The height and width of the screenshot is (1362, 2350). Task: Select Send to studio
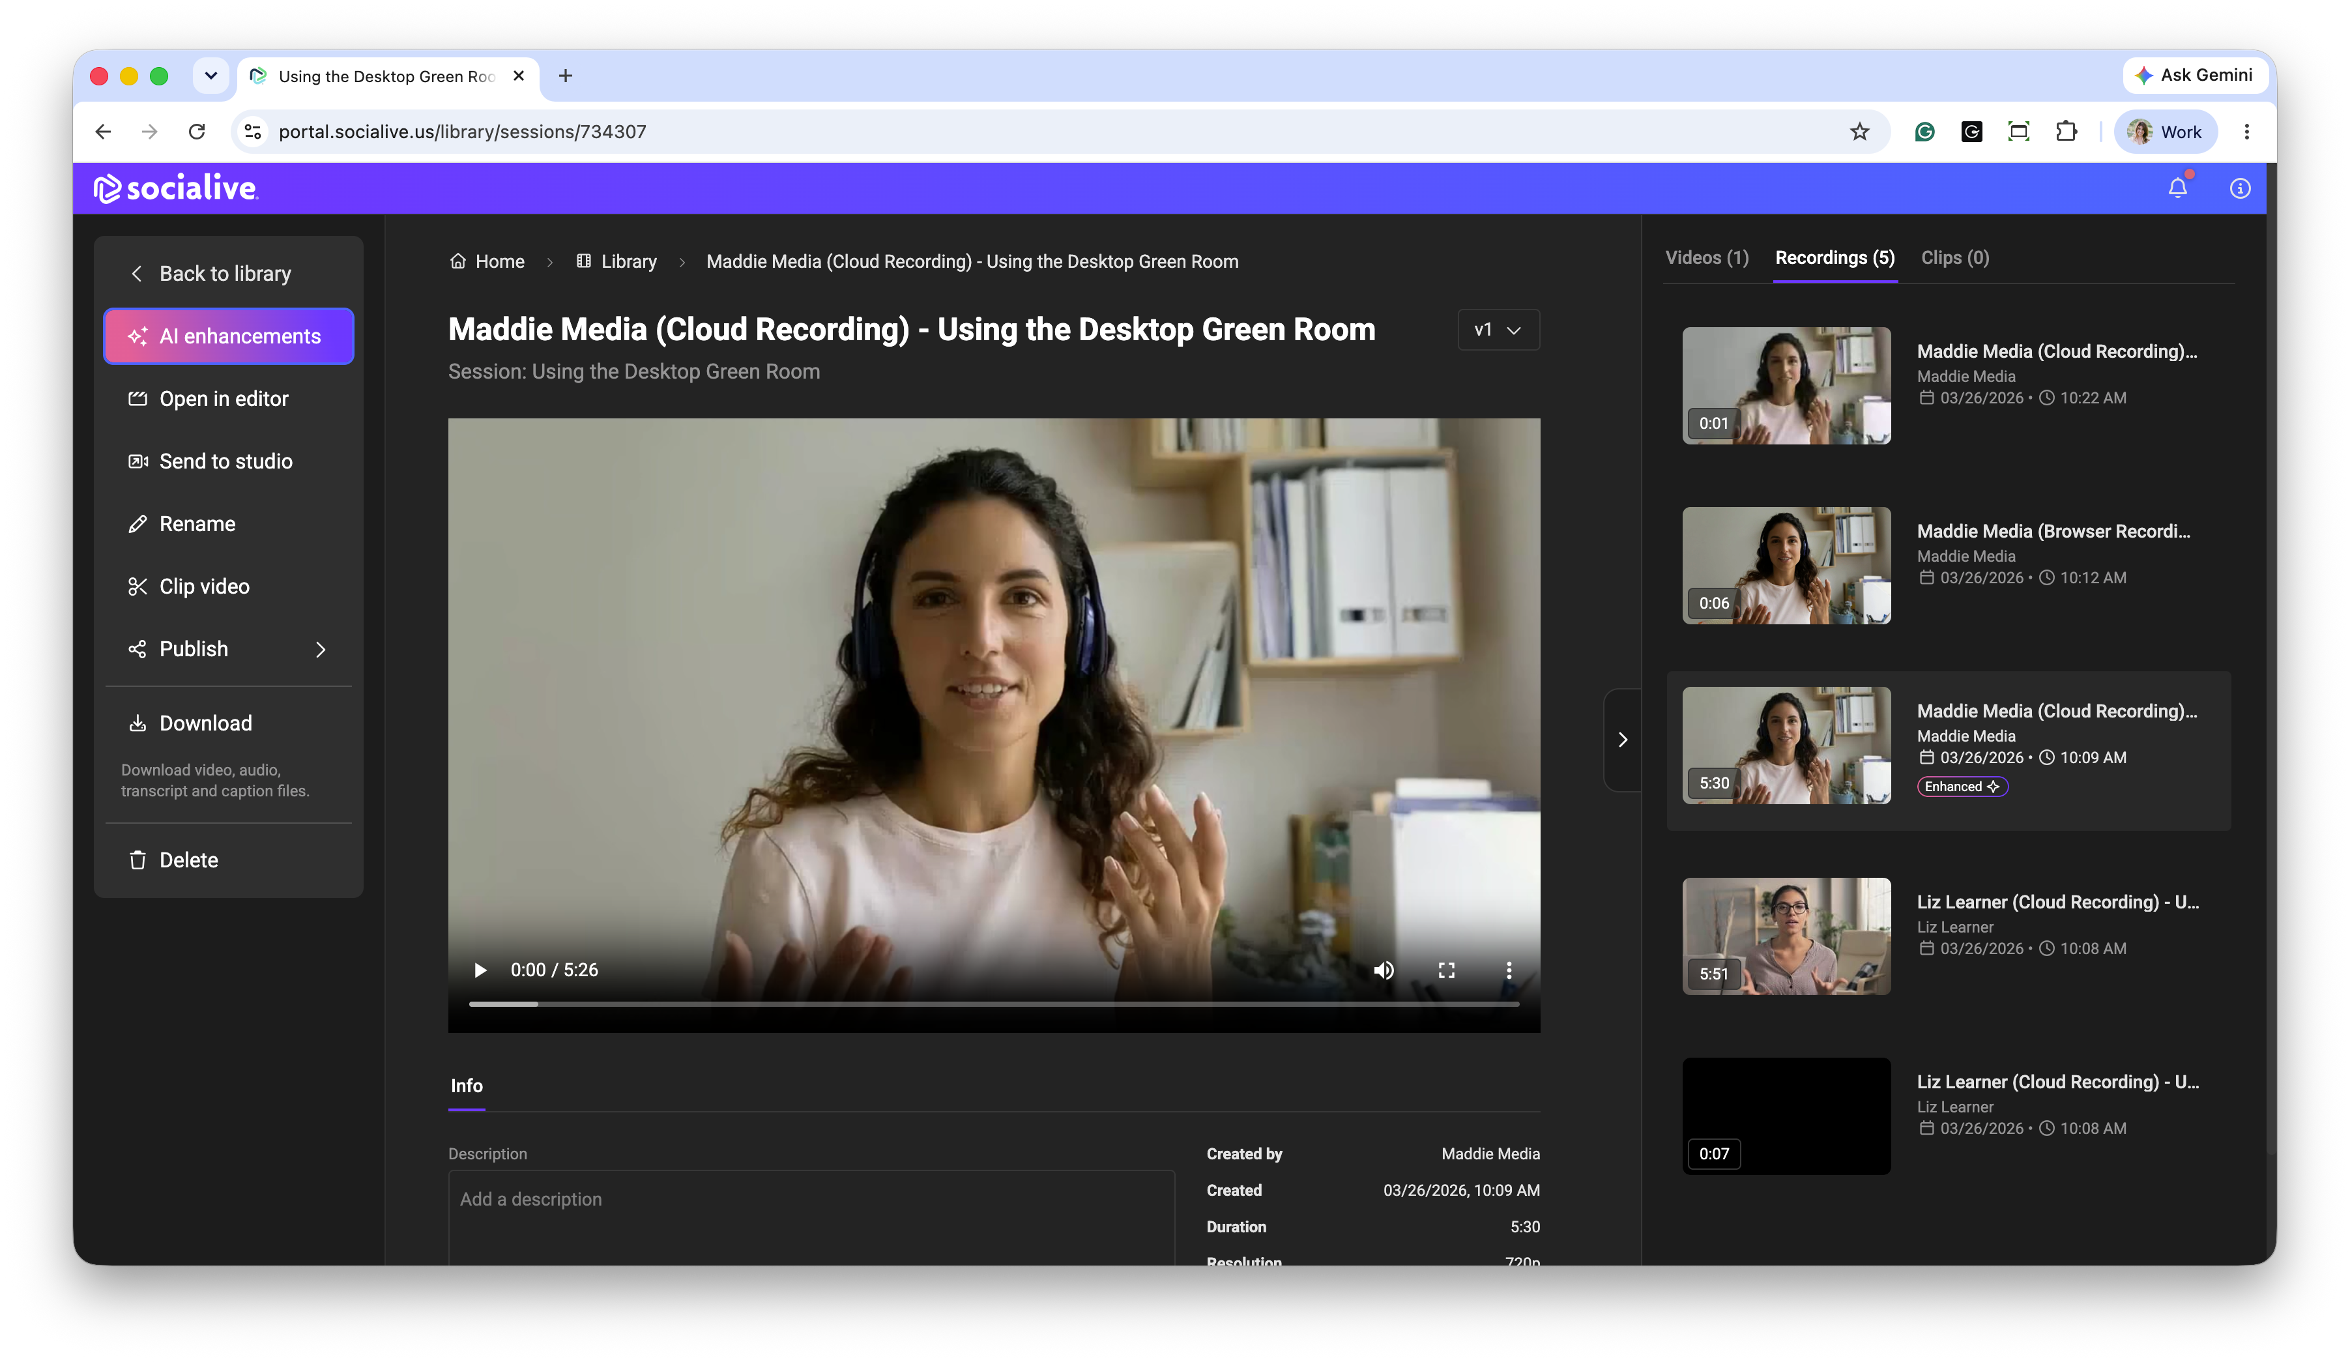[x=229, y=461]
